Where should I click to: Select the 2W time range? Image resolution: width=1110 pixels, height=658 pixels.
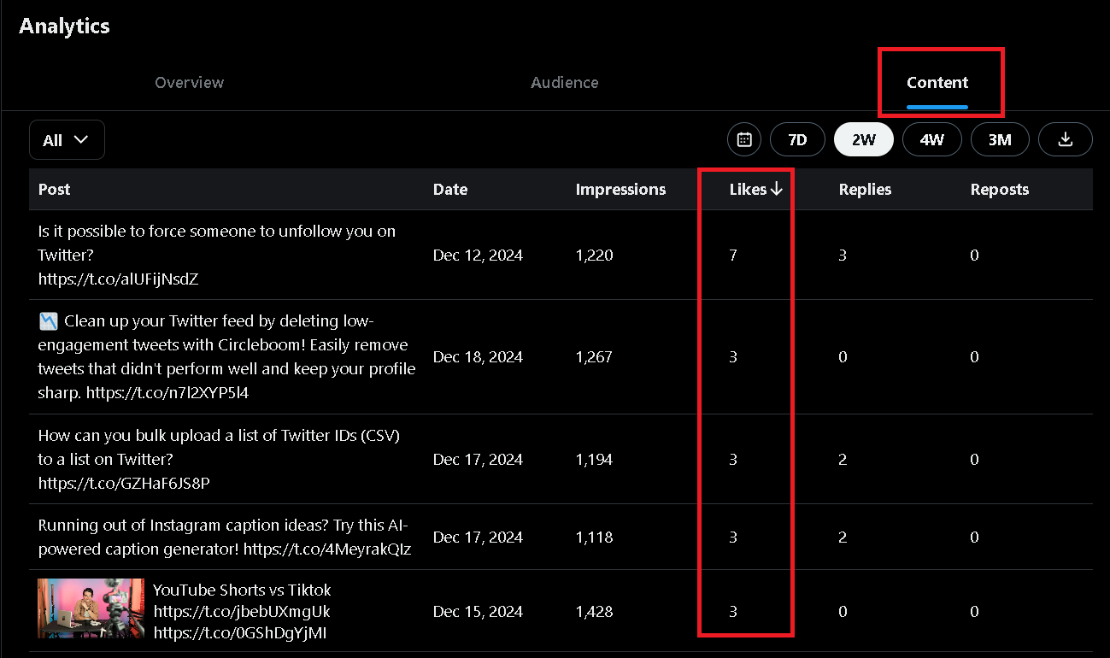coord(864,139)
